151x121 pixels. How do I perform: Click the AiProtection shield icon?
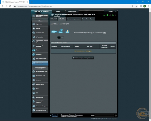(x=34, y=37)
